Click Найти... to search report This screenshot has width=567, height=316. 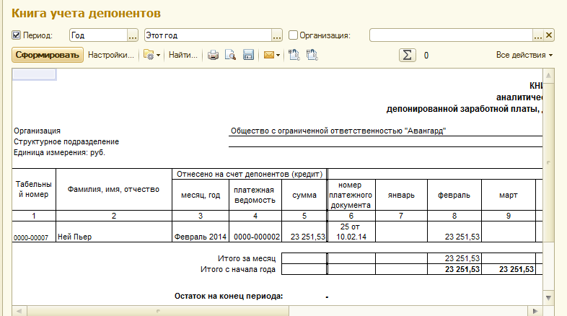tap(183, 55)
